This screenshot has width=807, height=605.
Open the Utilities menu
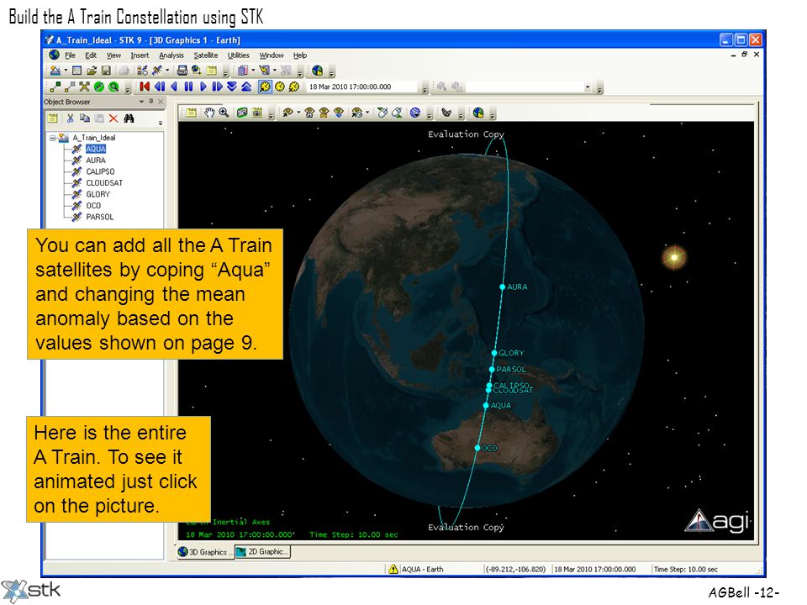tap(238, 55)
